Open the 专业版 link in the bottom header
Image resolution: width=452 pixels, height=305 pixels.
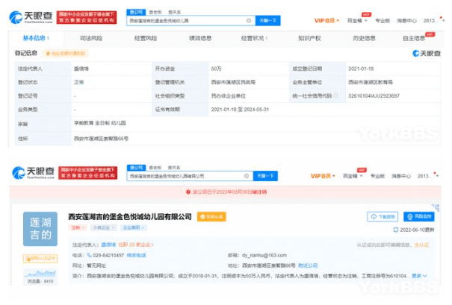click(x=377, y=176)
